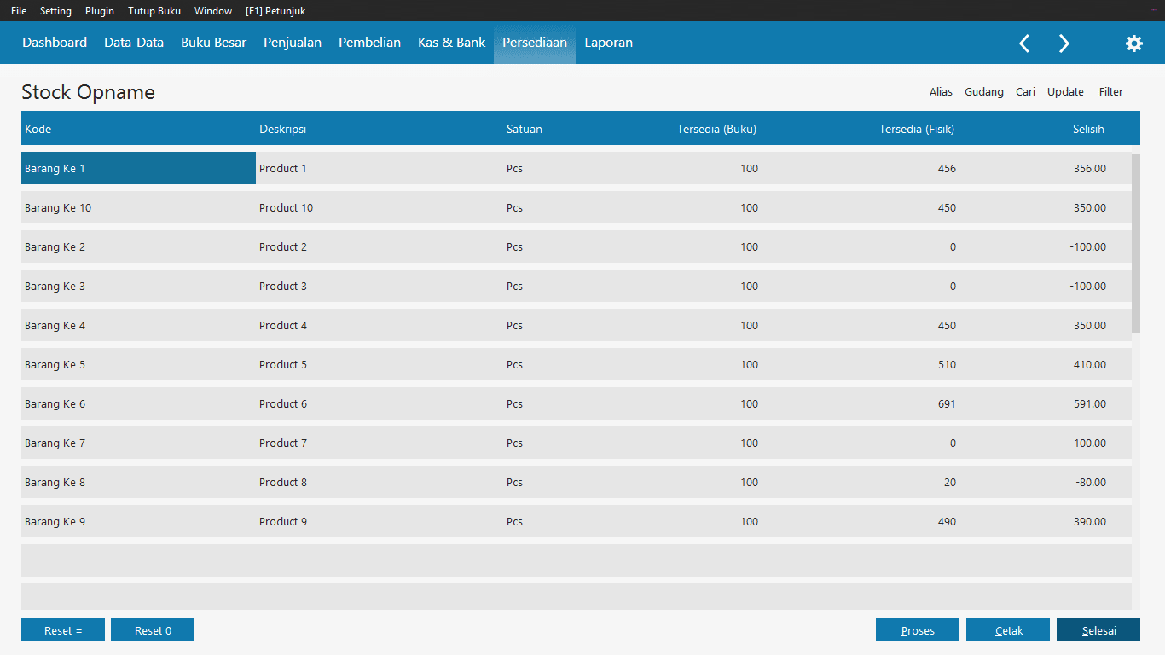Click the Cari search link
The image size is (1165, 655).
click(1025, 92)
